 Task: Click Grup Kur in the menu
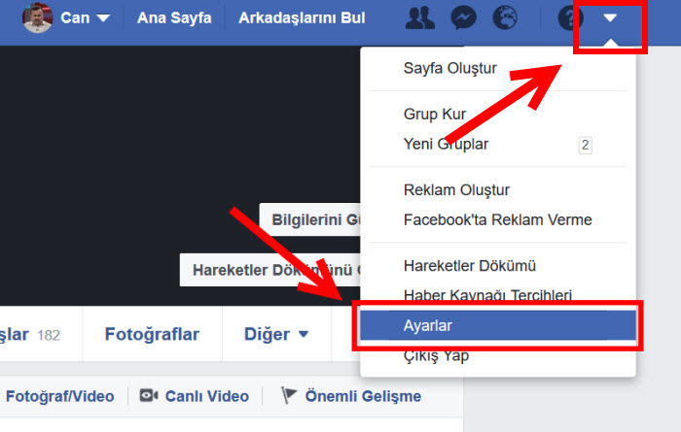(435, 114)
